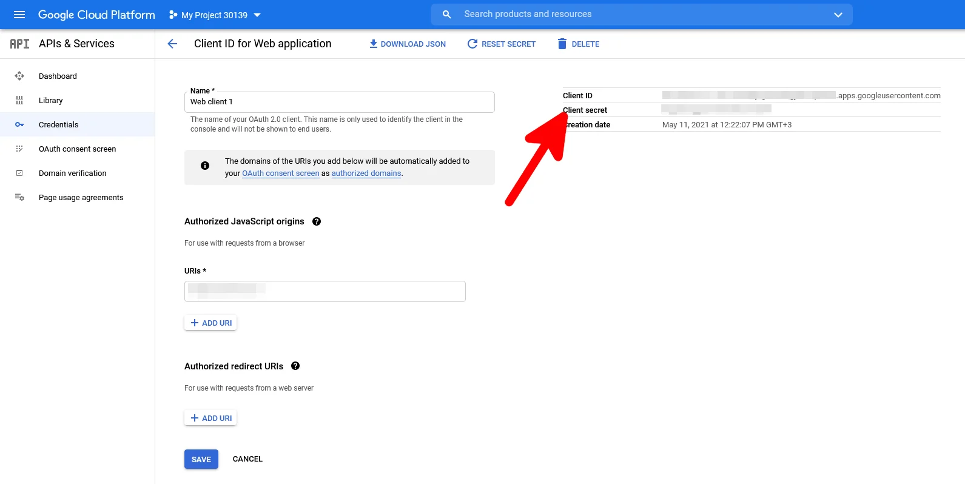Click the Authorized JavaScript origins heading
965x484 pixels.
point(244,221)
